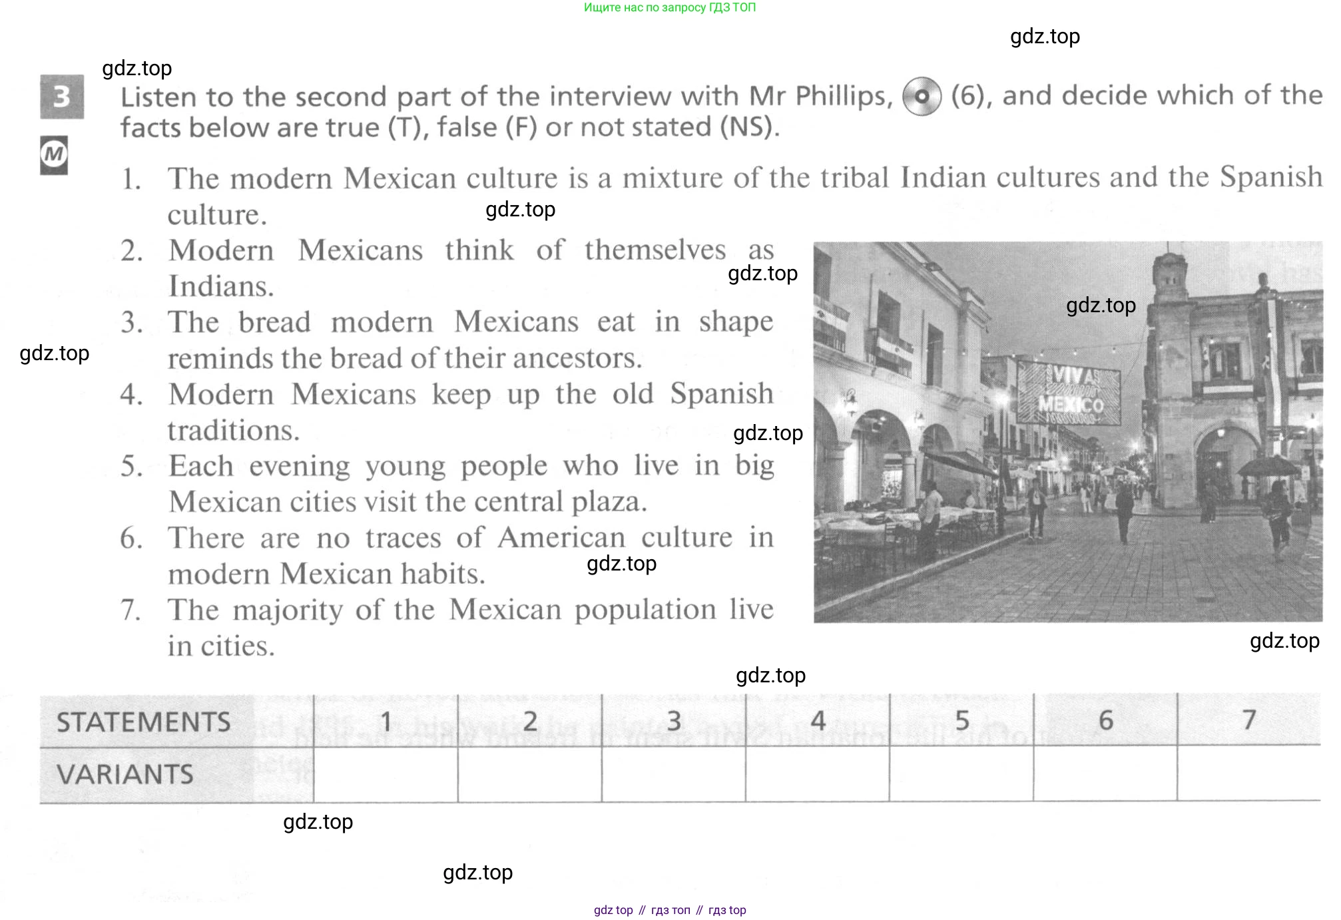
Task: Click the answer cell under statement 4
Action: click(x=817, y=774)
